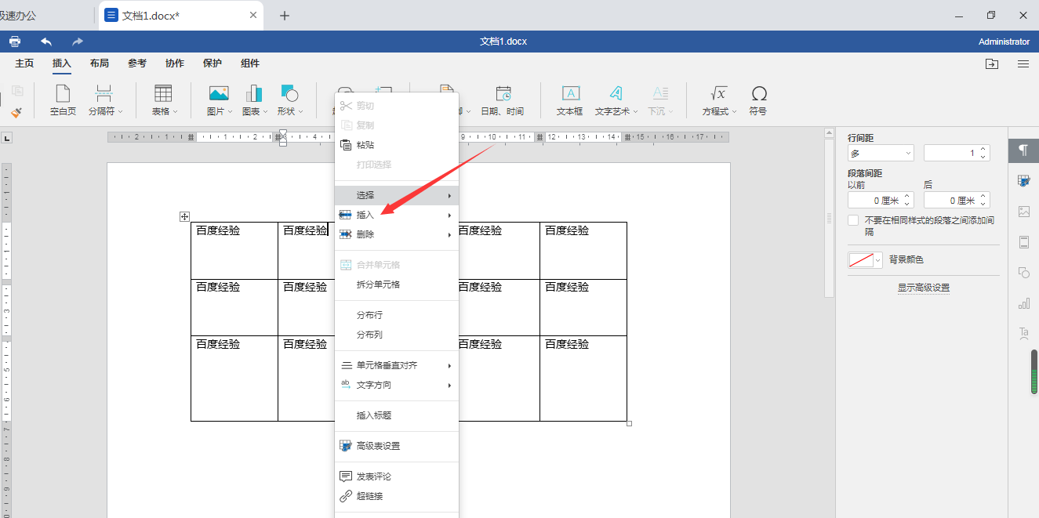Click the table move handle

tap(184, 216)
